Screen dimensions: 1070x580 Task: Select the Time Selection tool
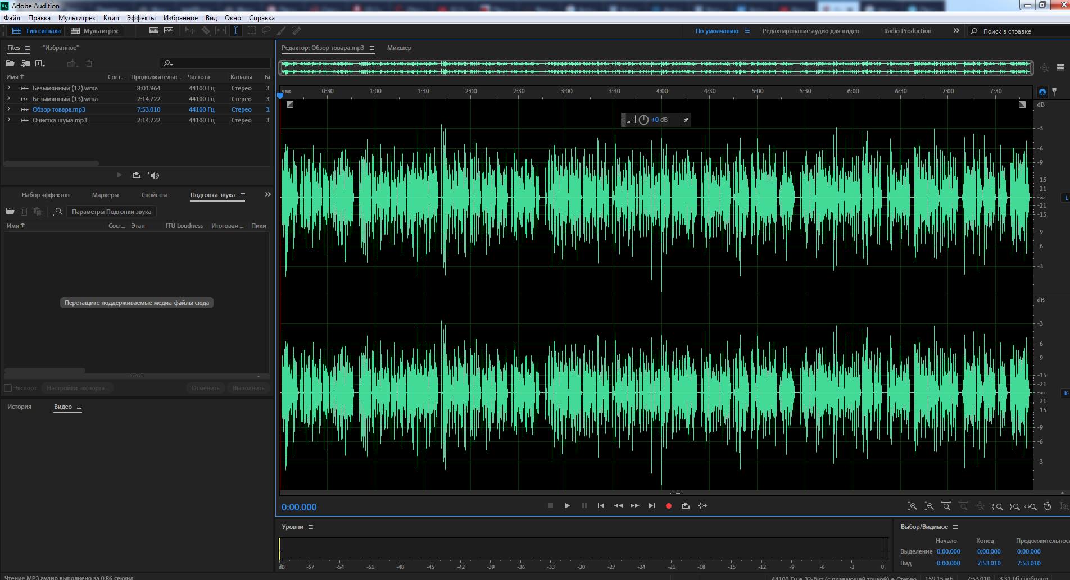[235, 31]
